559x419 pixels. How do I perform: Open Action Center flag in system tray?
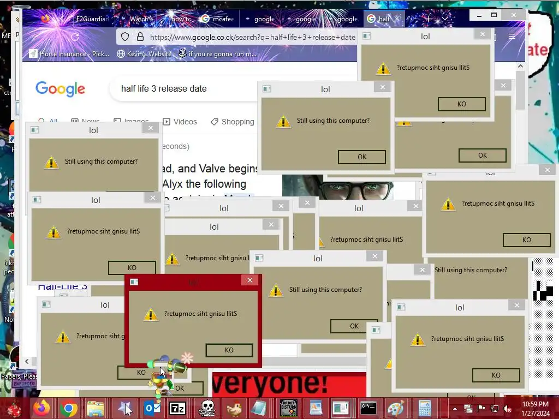click(x=481, y=409)
